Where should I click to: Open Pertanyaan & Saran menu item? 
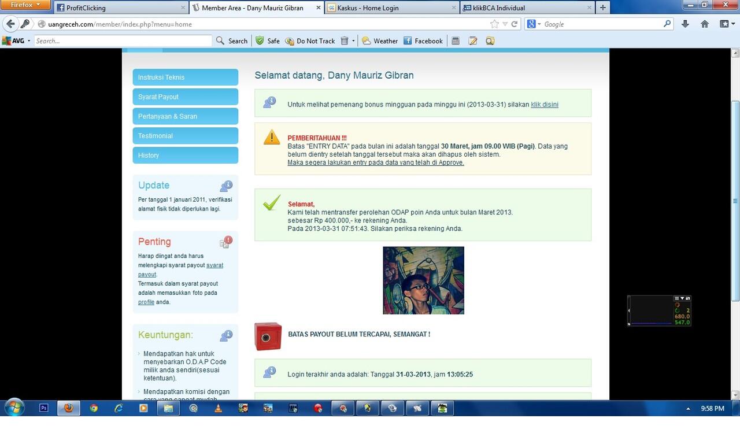pos(186,116)
